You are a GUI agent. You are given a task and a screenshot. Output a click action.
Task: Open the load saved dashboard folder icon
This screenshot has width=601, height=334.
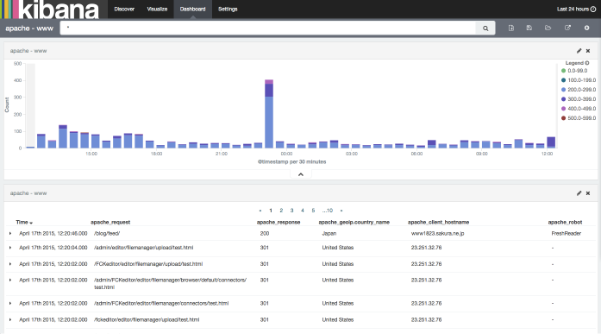[548, 28]
